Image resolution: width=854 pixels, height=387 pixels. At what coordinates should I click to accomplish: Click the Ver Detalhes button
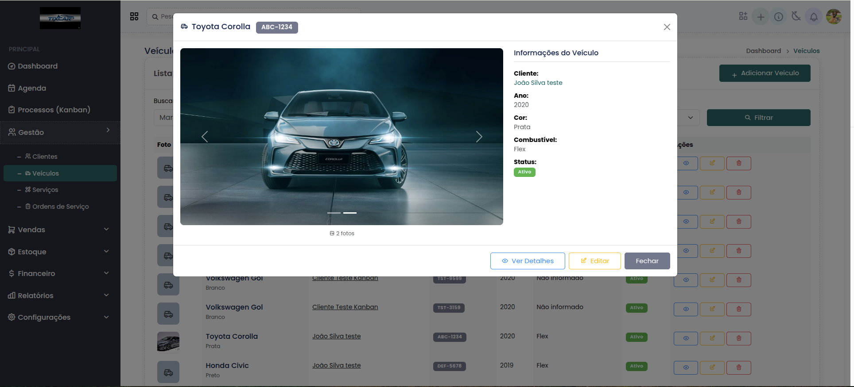point(527,261)
